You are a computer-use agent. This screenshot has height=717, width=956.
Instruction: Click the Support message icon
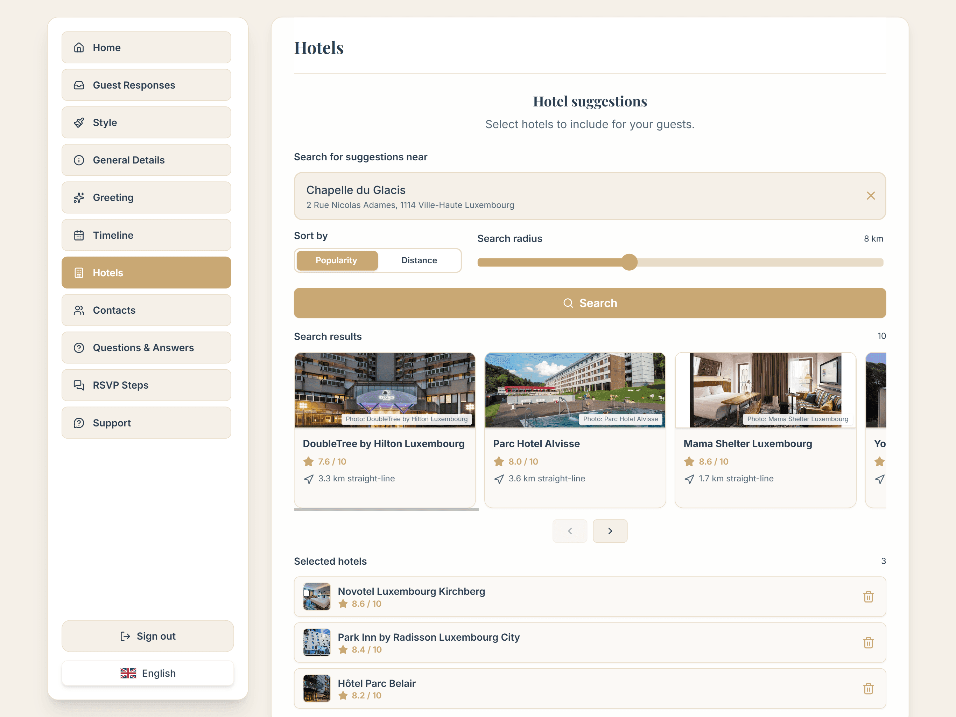[x=79, y=423]
